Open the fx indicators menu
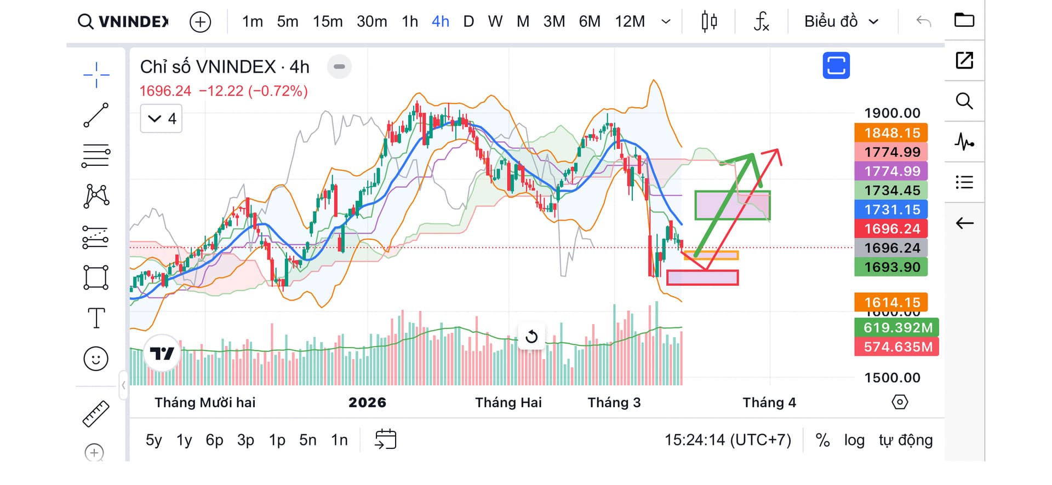The width and height of the screenshot is (1052, 485). coord(761,22)
